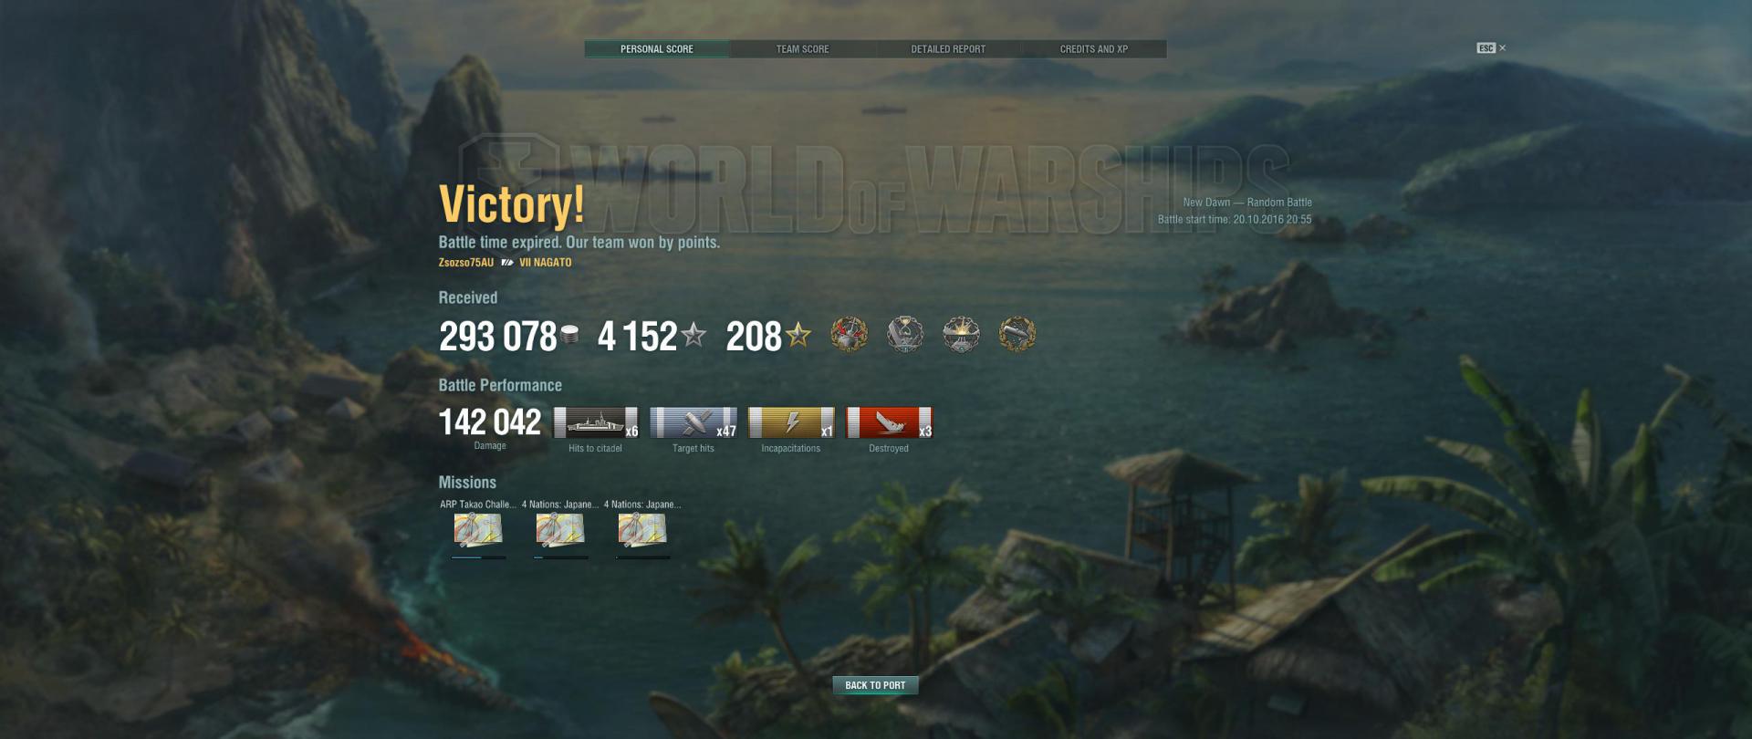
Task: Click the first achievement medal icon
Action: click(x=849, y=335)
